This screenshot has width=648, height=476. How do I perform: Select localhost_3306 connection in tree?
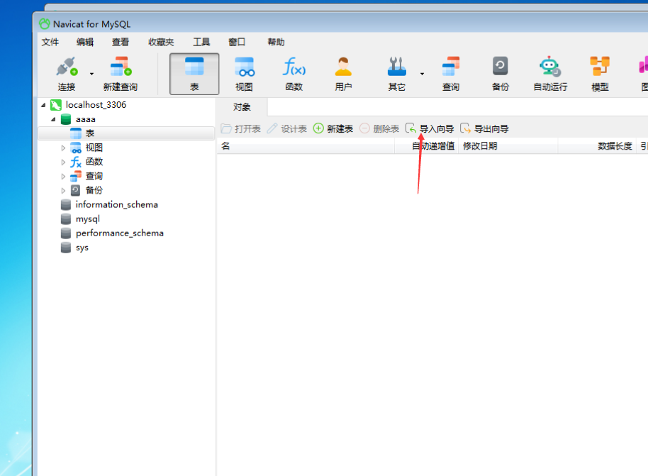coord(96,105)
